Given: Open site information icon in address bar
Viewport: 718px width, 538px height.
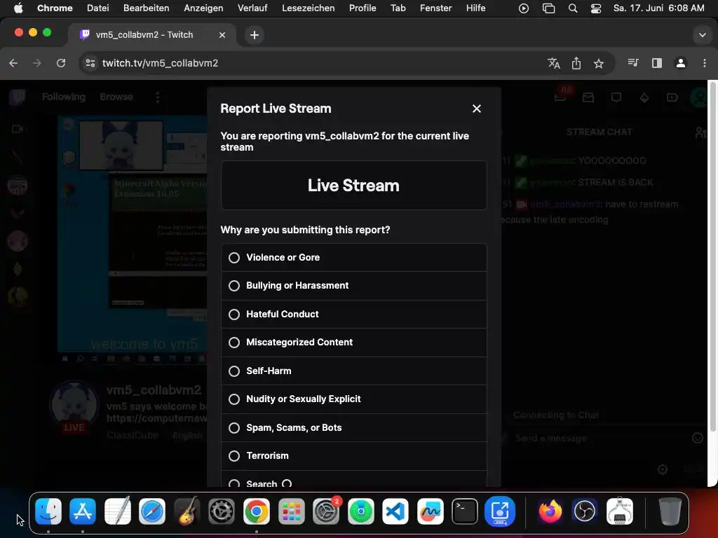Looking at the screenshot, I should click(x=90, y=63).
